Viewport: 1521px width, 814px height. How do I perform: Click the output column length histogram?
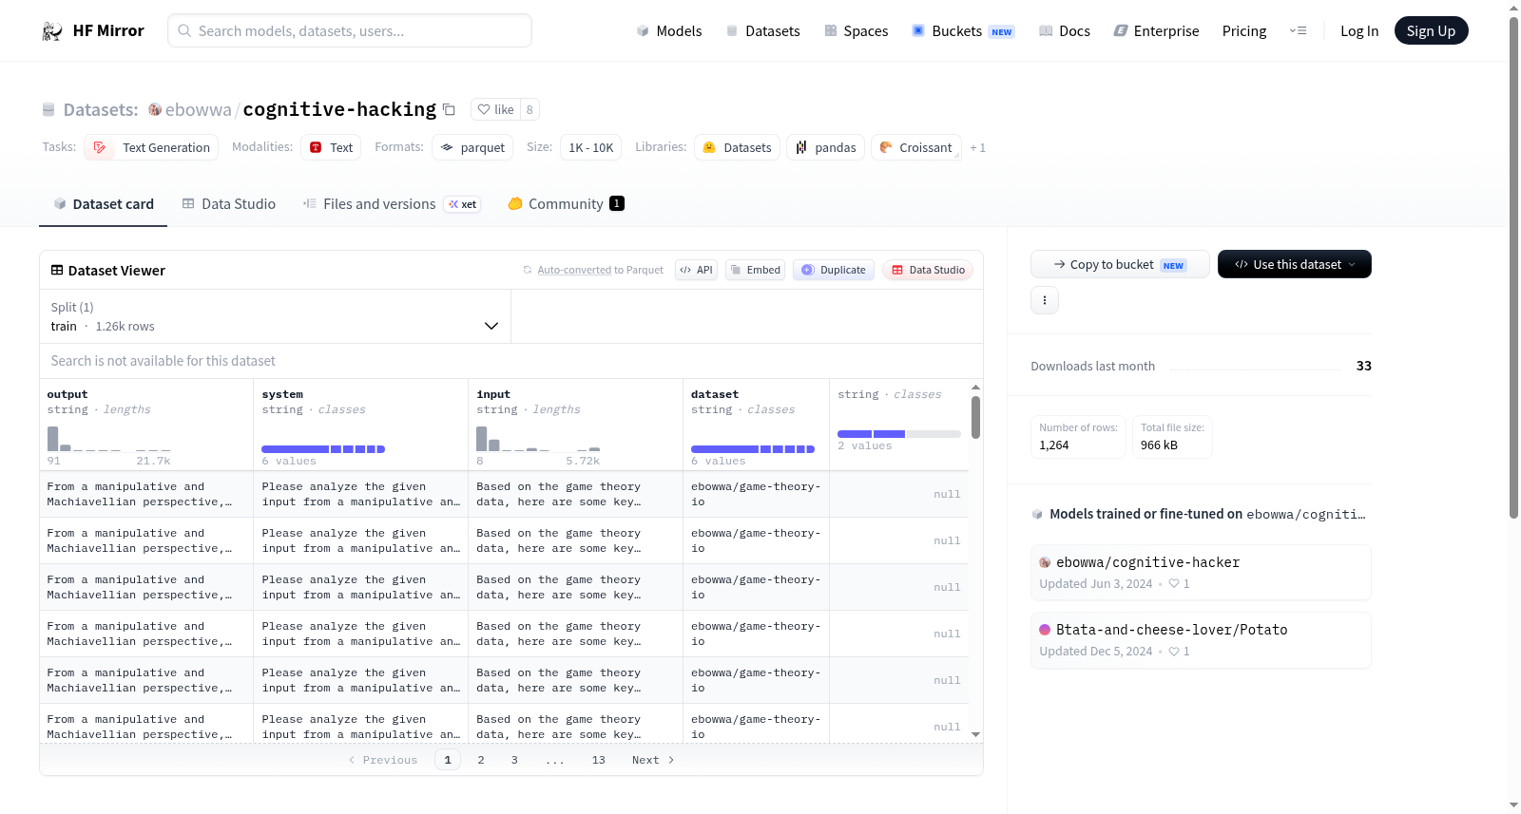coord(109,438)
